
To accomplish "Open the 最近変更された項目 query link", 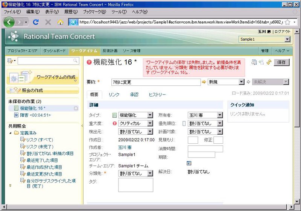I will pyautogui.click(x=44, y=174).
